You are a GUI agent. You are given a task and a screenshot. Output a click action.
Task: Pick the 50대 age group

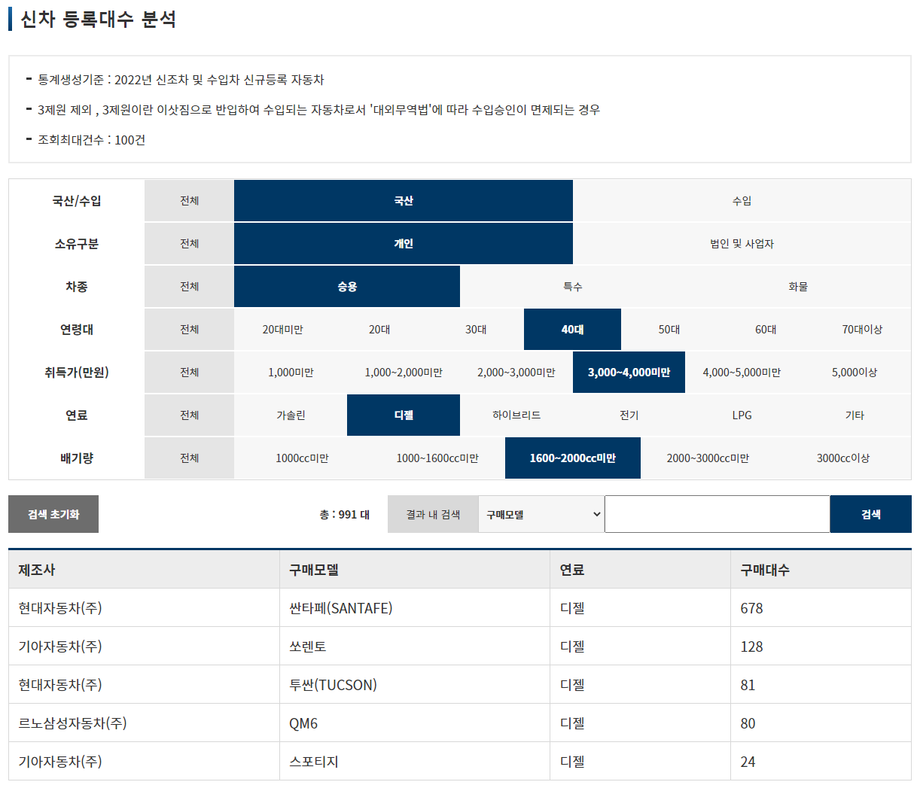[x=669, y=330]
